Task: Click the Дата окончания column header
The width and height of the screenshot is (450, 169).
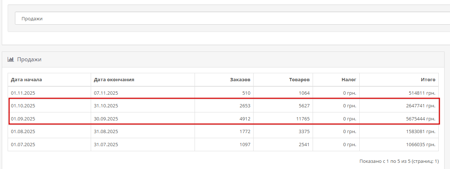Action: (114, 80)
